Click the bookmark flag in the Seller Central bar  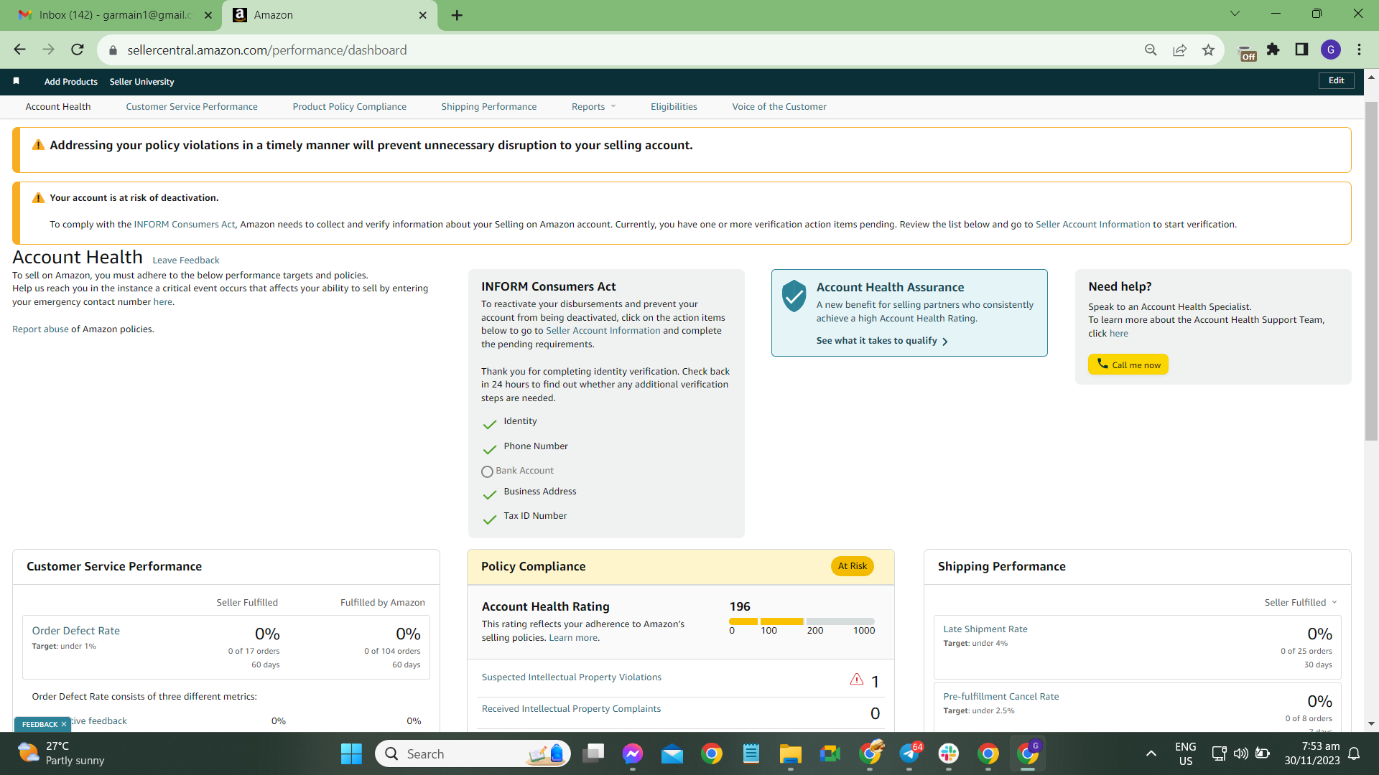tap(16, 81)
